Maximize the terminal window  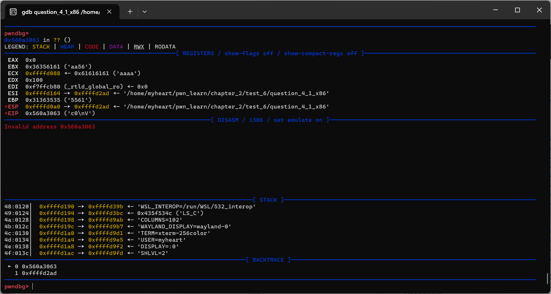click(517, 10)
